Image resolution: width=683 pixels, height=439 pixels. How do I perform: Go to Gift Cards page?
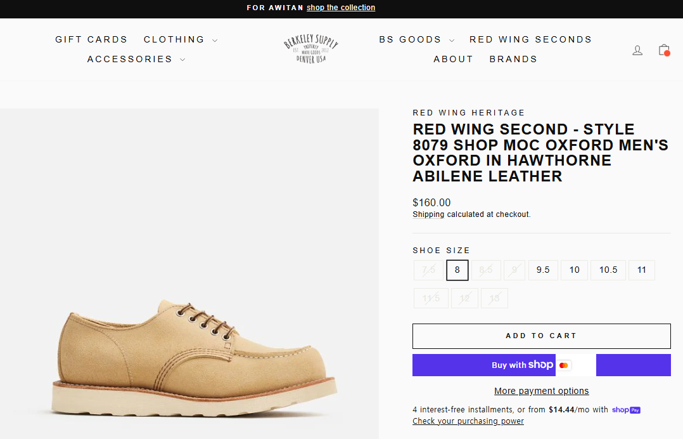[x=91, y=39]
